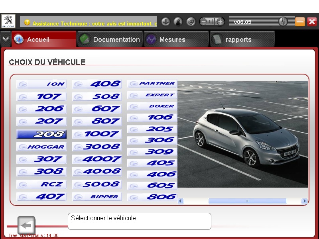Pick the 106 model

pos(152,118)
